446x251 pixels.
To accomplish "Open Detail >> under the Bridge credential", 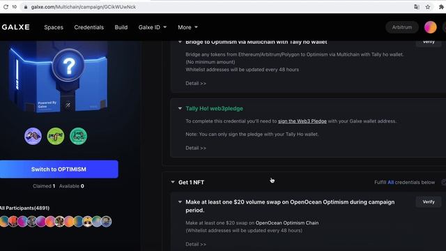I will [196, 84].
